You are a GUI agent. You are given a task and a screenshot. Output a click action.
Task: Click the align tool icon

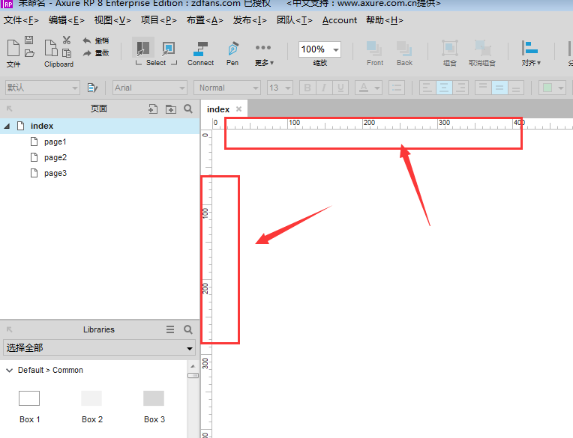tap(530, 49)
